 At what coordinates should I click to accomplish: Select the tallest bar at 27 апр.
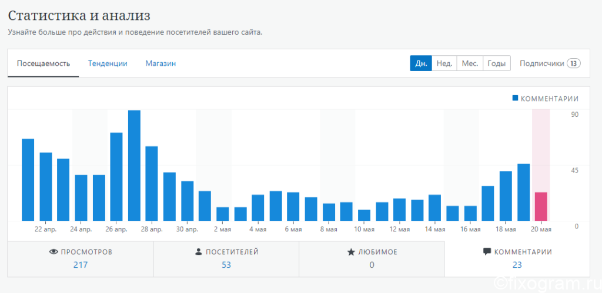(x=134, y=166)
